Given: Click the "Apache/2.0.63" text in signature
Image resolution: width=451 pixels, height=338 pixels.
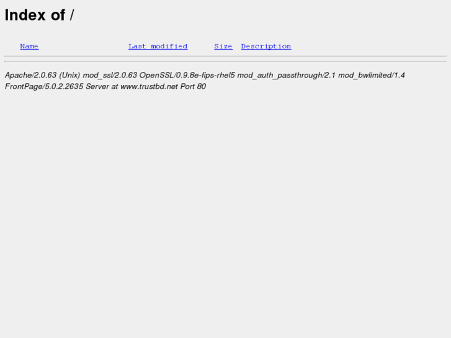Looking at the screenshot, I should [x=31, y=76].
